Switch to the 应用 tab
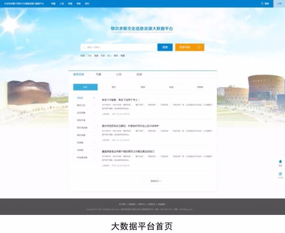The width and height of the screenshot is (285, 233). 139,75
